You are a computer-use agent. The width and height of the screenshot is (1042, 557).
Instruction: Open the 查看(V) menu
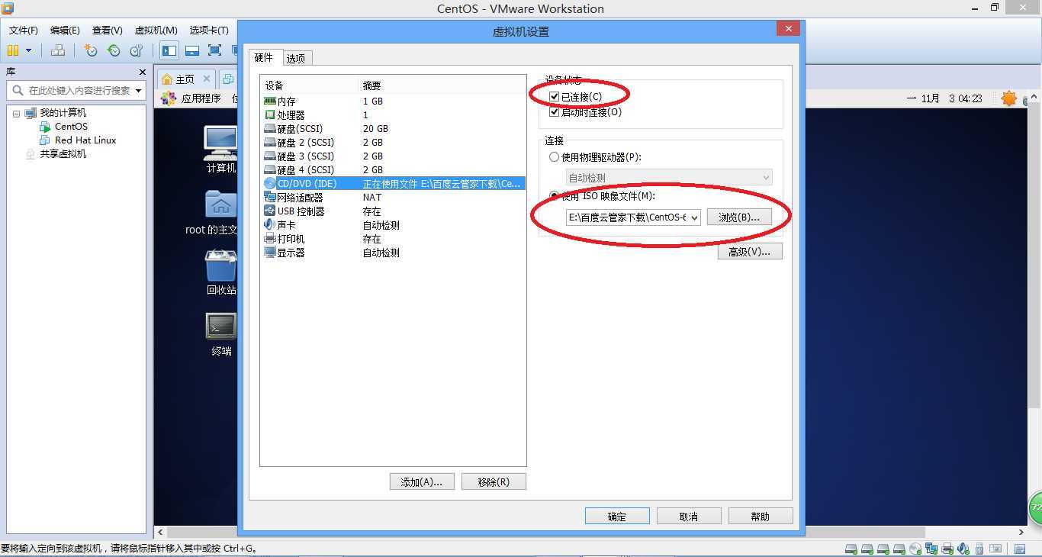108,31
